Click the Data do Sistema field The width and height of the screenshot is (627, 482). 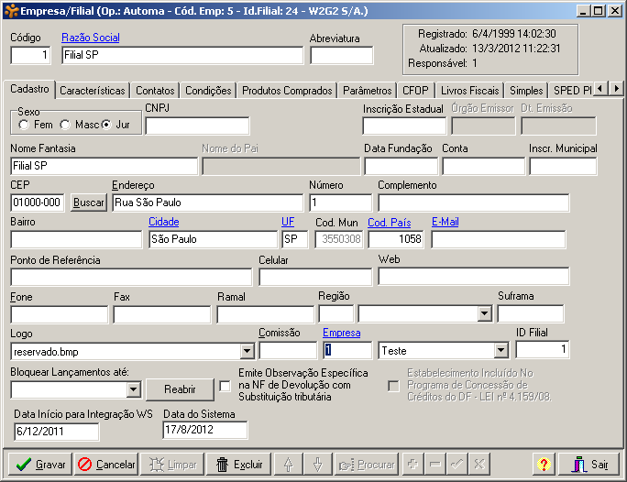(x=205, y=430)
